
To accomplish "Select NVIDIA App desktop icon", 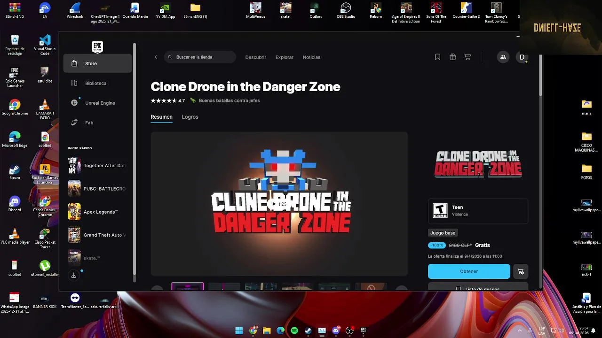I will 165,11.
